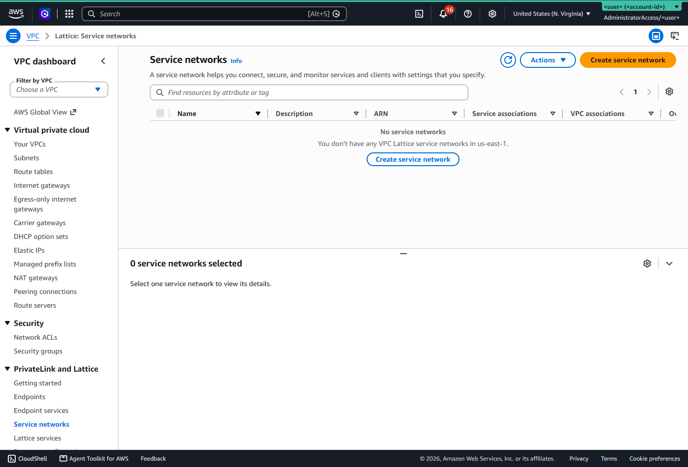
Task: Open the Actions dropdown
Action: pos(548,60)
